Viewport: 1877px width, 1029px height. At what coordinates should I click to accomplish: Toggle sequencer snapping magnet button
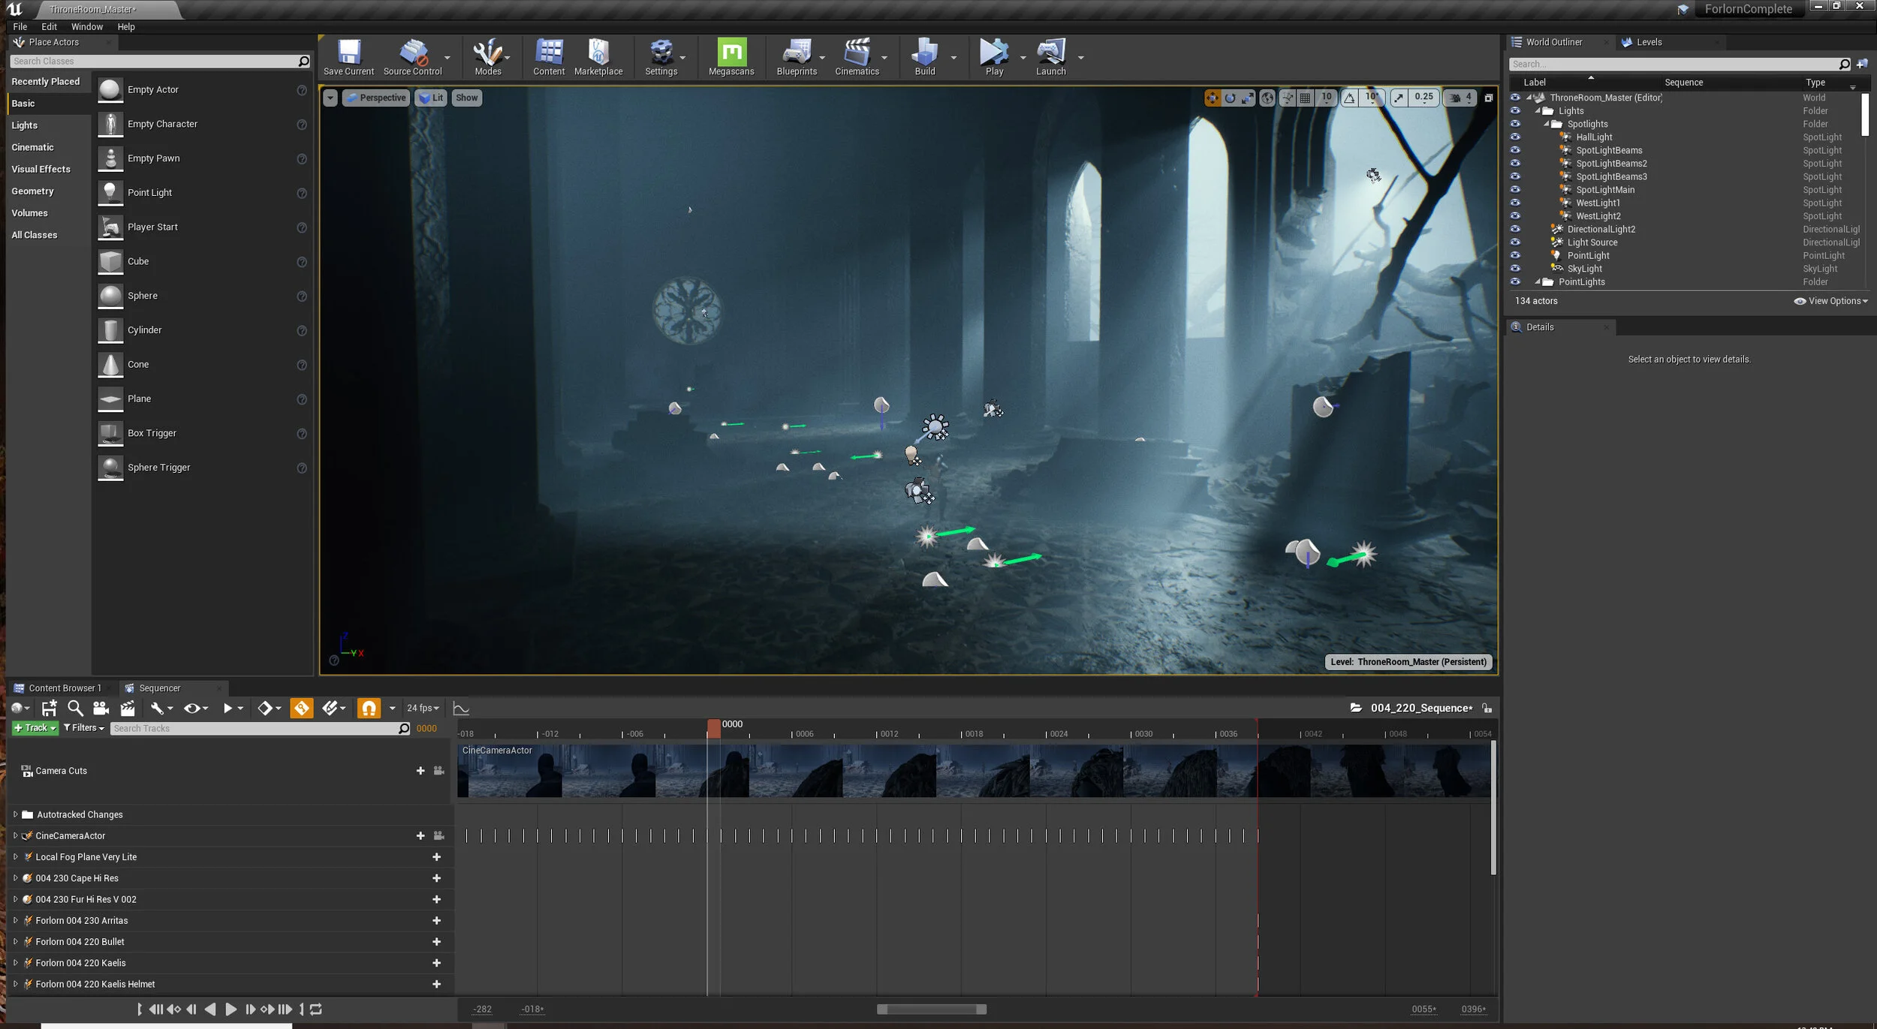369,708
